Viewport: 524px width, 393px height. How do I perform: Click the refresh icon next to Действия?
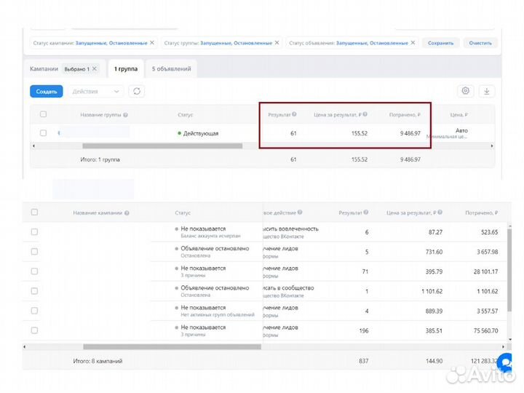(137, 91)
